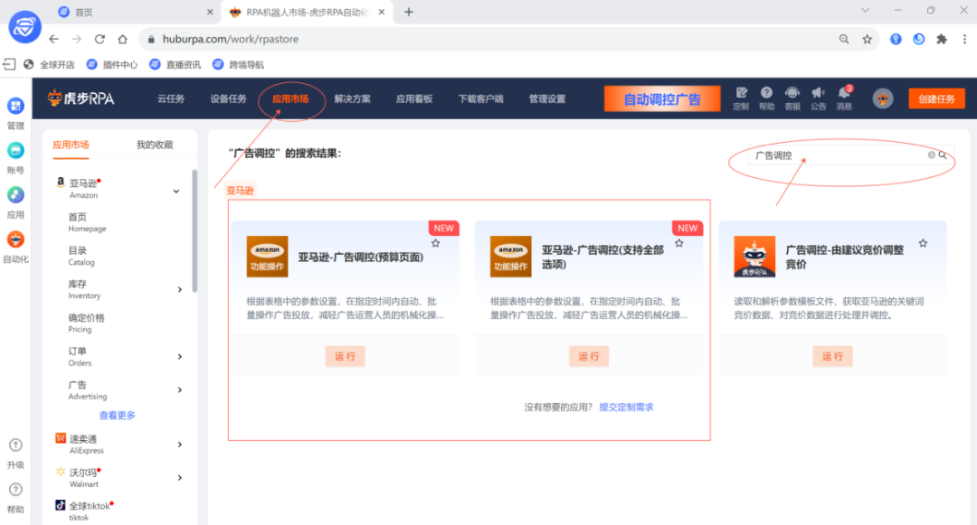This screenshot has width=977, height=525.
Task: Open the 设备任务 menu
Action: (x=228, y=98)
